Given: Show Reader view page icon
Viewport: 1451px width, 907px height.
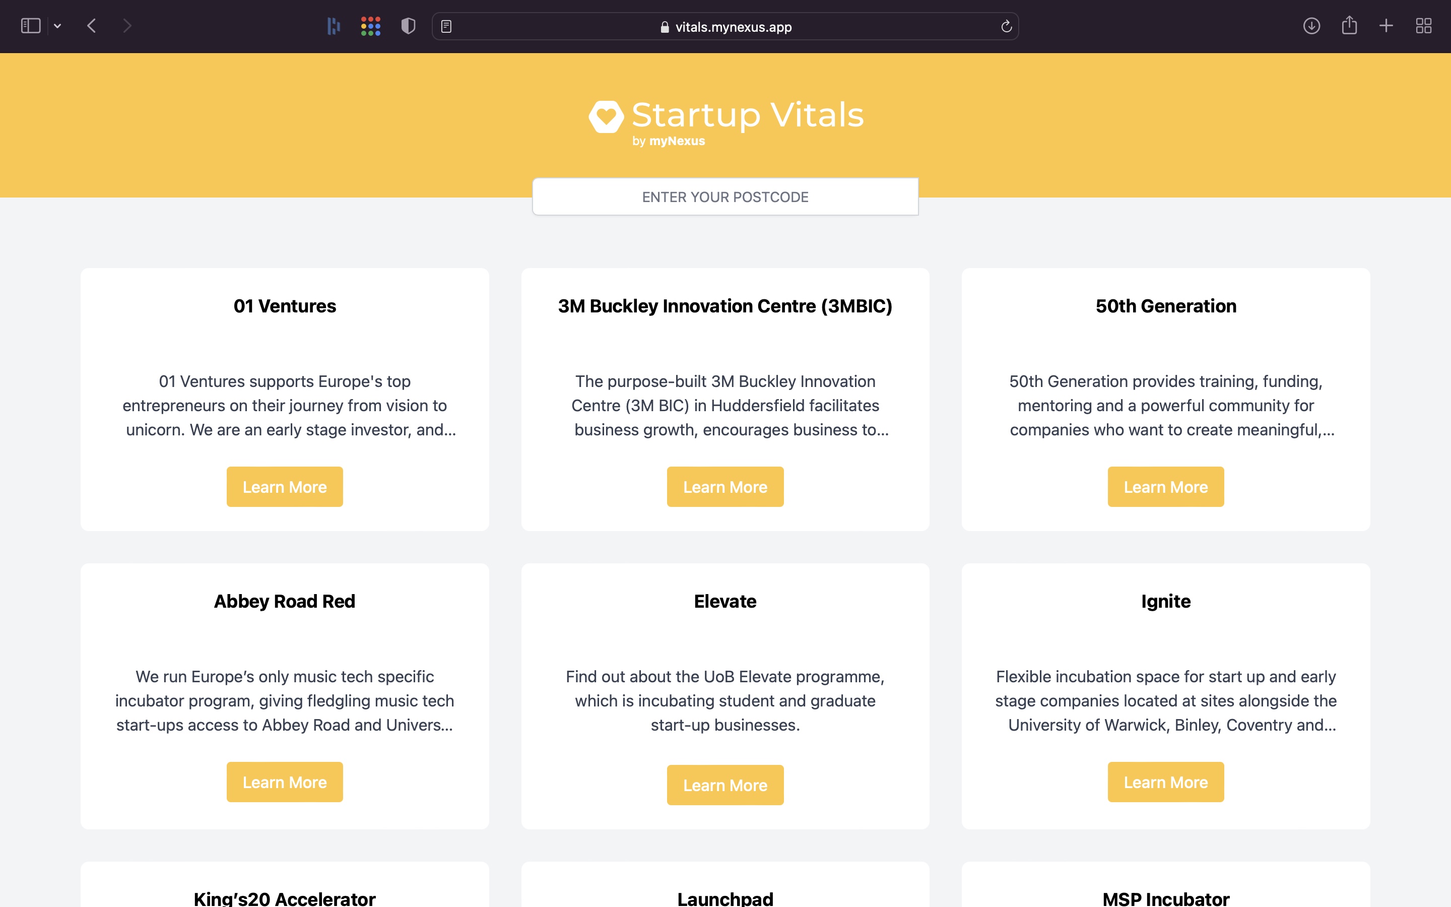Looking at the screenshot, I should tap(446, 26).
